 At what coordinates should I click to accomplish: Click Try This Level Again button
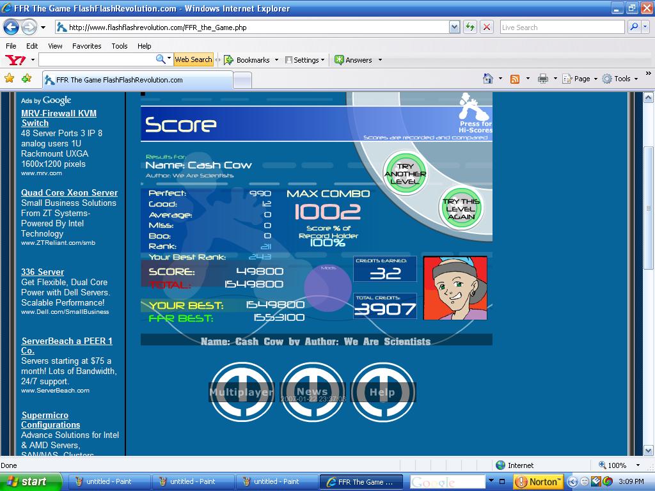(x=461, y=209)
